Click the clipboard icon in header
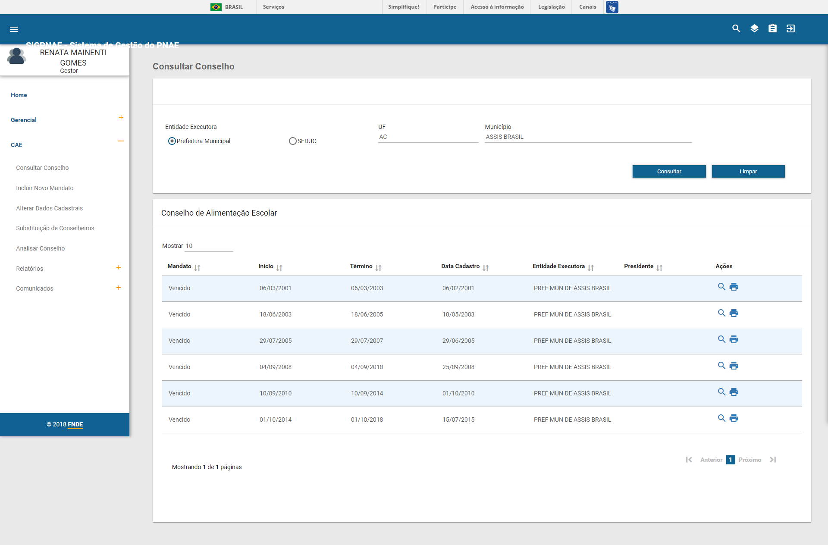The width and height of the screenshot is (828, 545). coord(772,28)
